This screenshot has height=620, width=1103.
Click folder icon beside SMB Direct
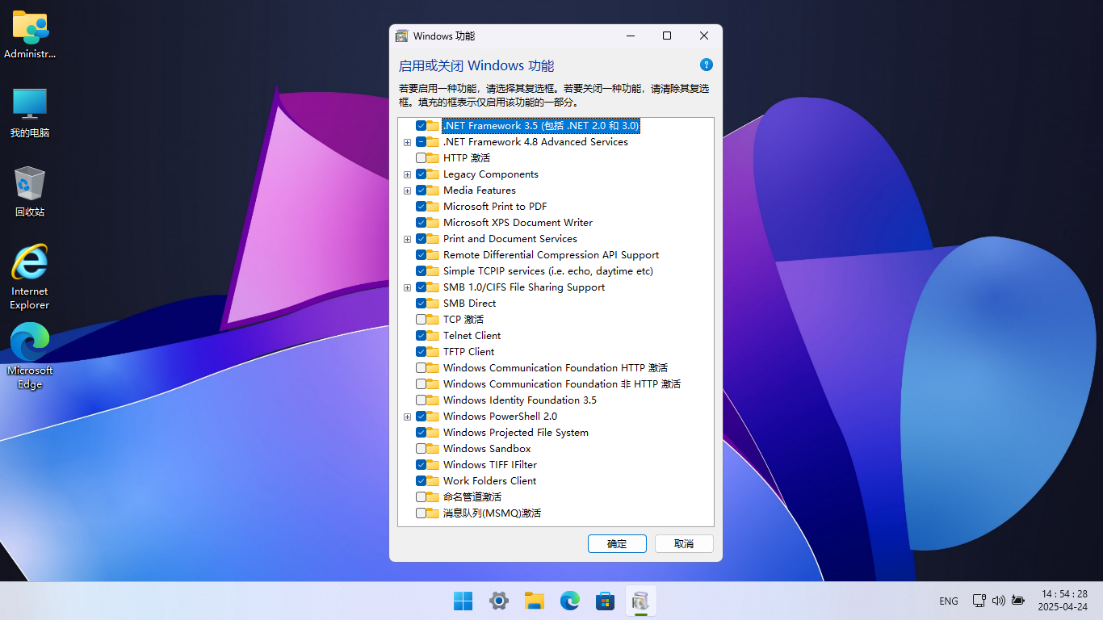tap(434, 303)
